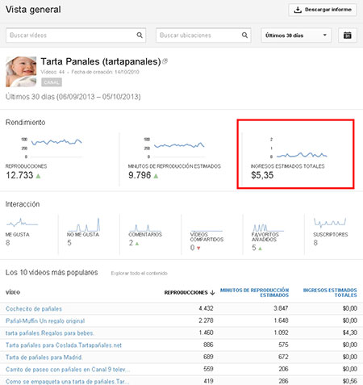Click the magnifier in Buscar vídeos field
Screen dimensions: 363x385
140,35
